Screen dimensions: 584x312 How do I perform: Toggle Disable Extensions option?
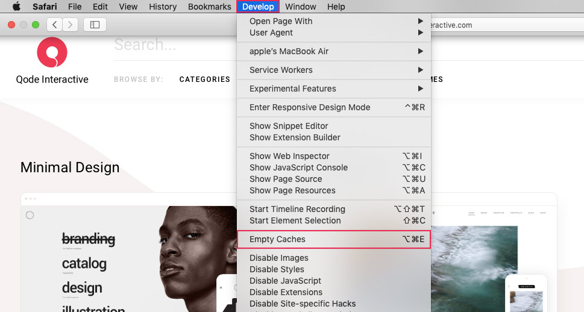(x=334, y=292)
